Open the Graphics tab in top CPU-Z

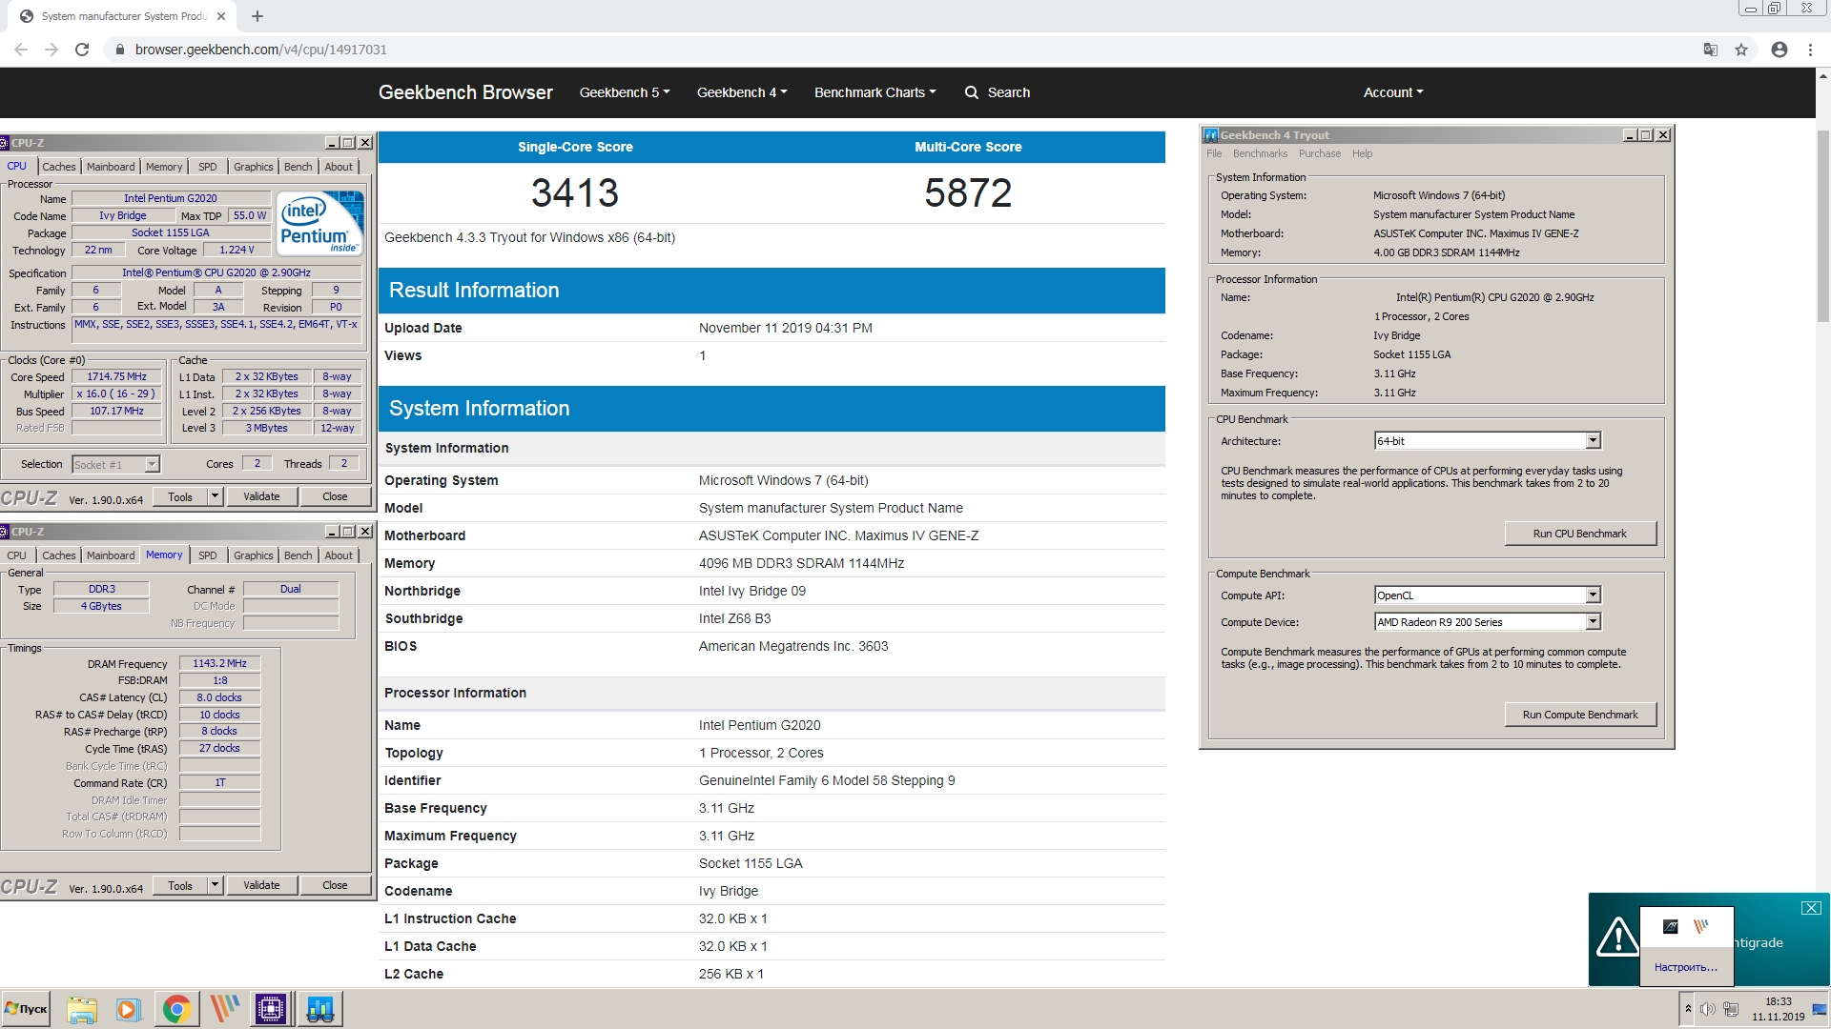253,167
